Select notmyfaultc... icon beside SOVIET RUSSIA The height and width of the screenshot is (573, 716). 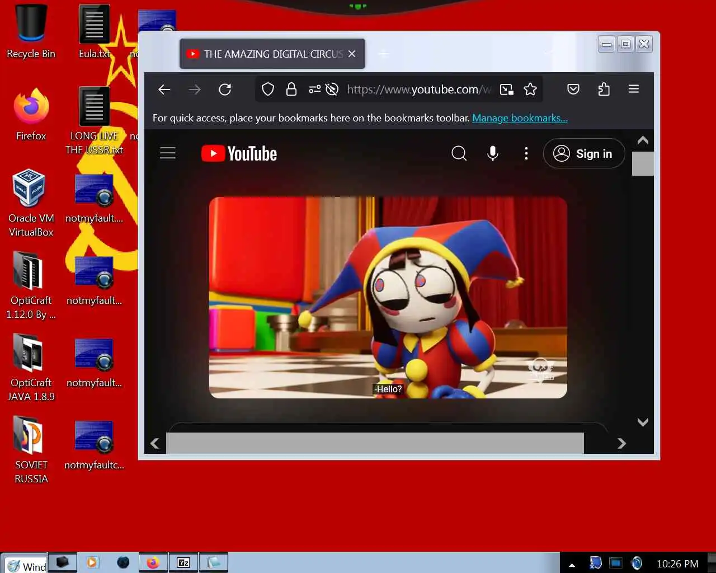pyautogui.click(x=94, y=445)
